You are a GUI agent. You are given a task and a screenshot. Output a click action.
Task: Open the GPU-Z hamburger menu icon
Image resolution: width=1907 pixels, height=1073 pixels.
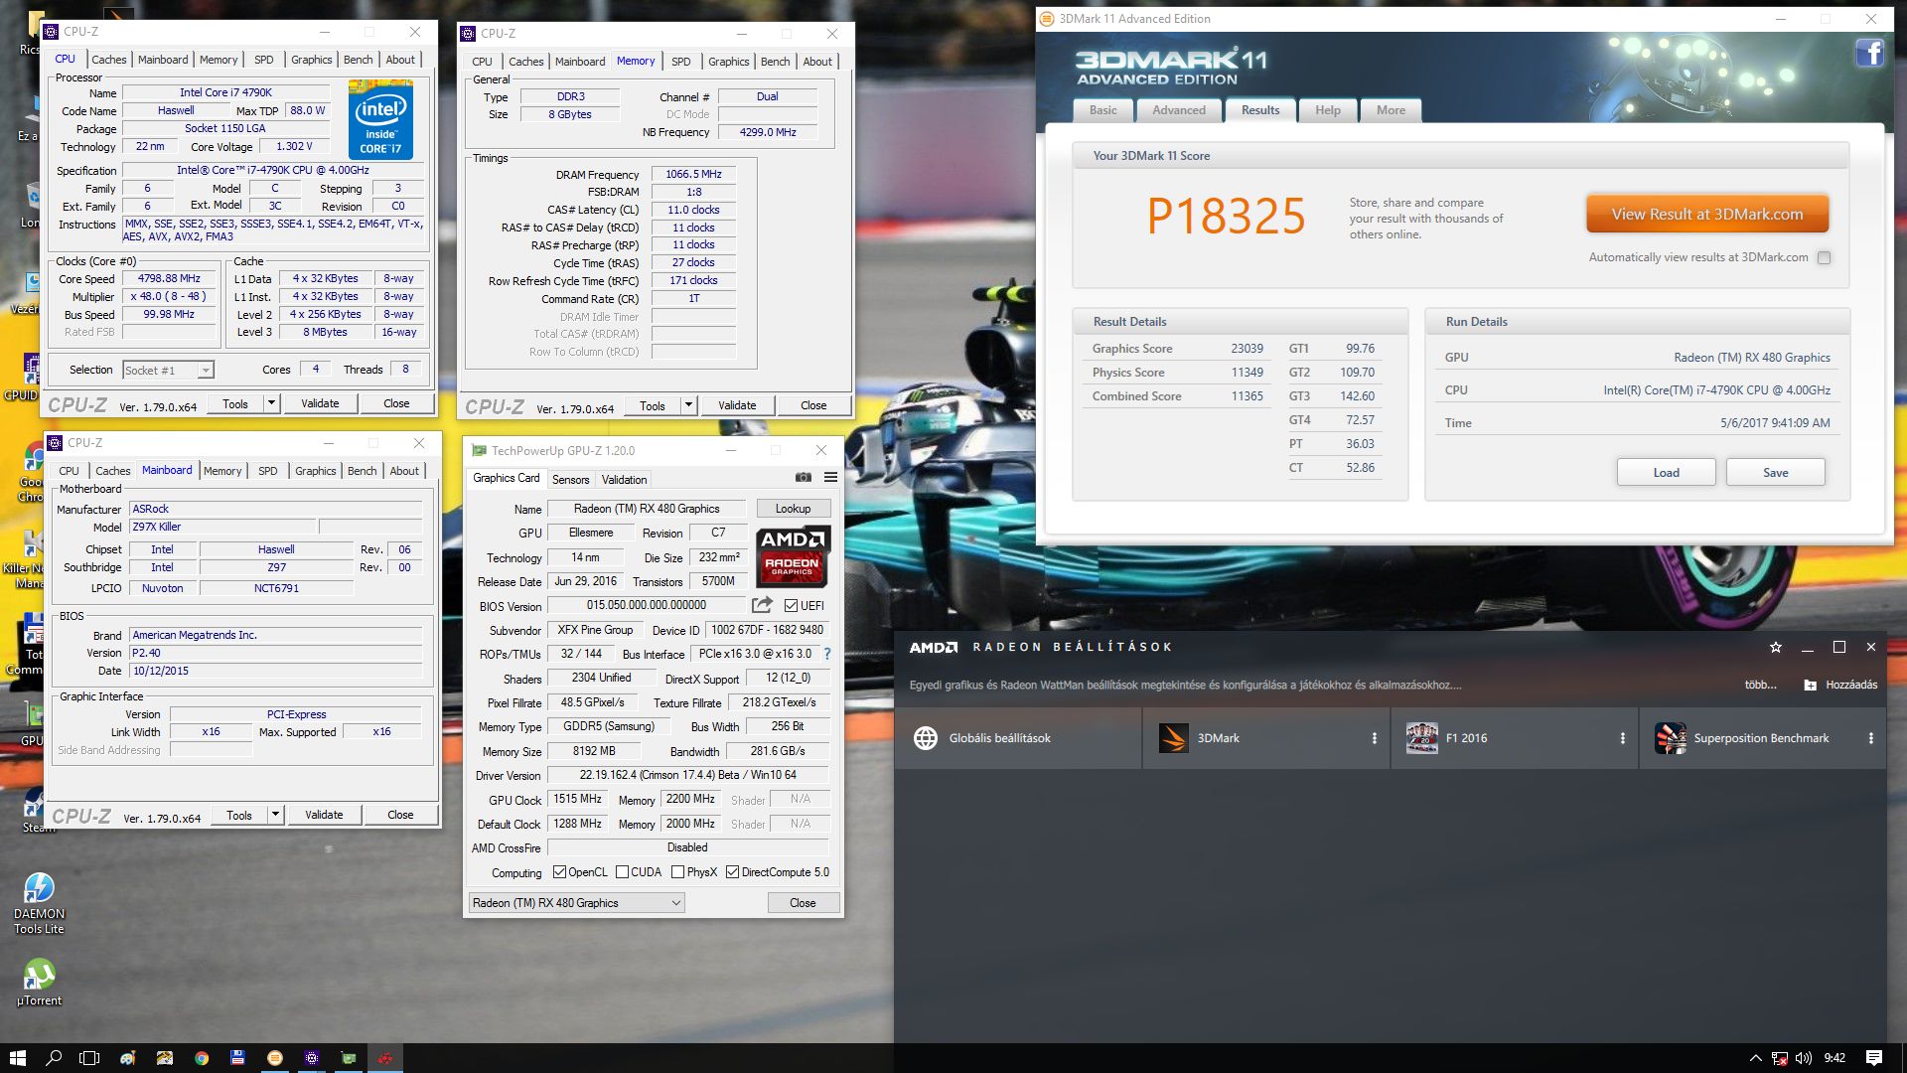click(x=830, y=478)
